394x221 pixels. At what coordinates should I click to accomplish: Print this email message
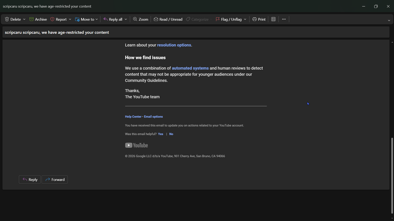259,19
